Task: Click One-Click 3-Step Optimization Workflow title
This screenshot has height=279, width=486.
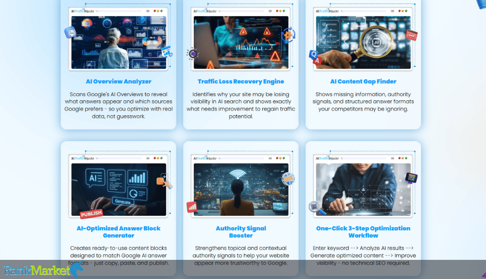Action: (x=363, y=232)
